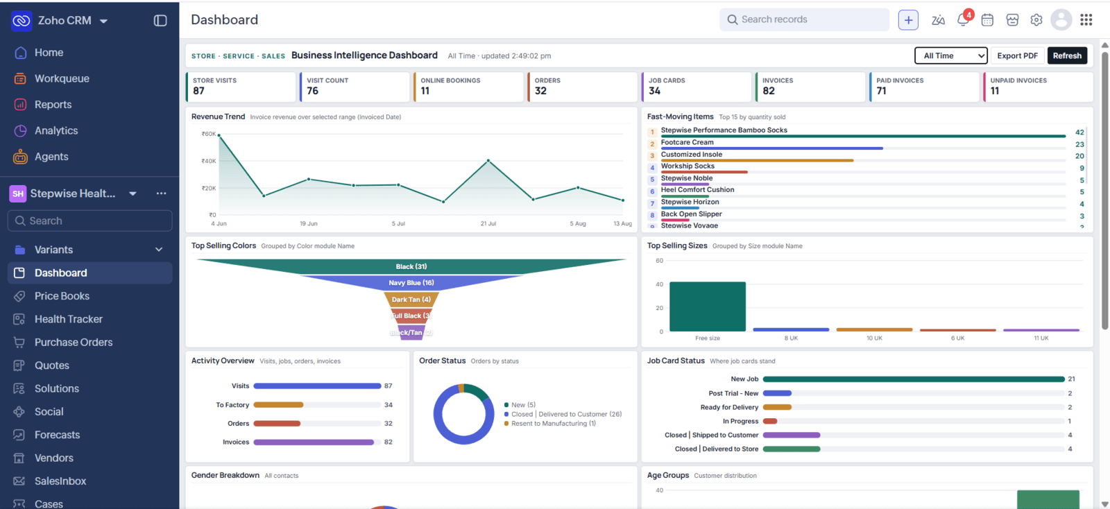Viewport: 1110px width, 509px height.
Task: Open the Home icon in the sidebar
Action: [x=21, y=53]
